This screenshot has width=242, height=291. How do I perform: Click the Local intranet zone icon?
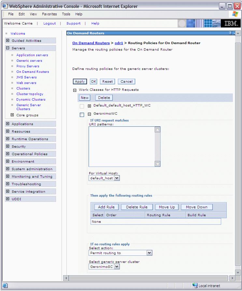pos(195,285)
